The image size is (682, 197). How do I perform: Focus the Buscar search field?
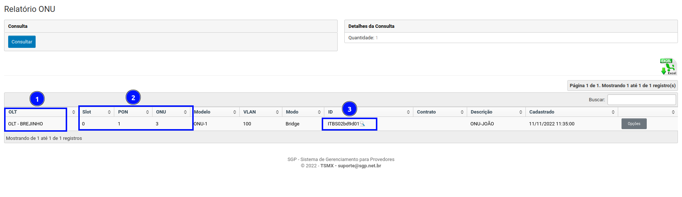coord(641,99)
